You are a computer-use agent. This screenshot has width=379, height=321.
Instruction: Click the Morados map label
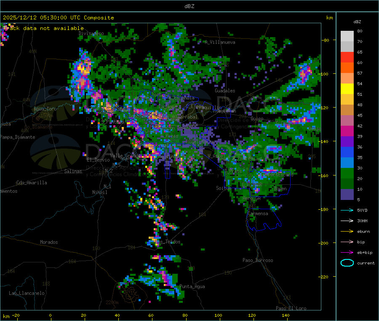49,242
